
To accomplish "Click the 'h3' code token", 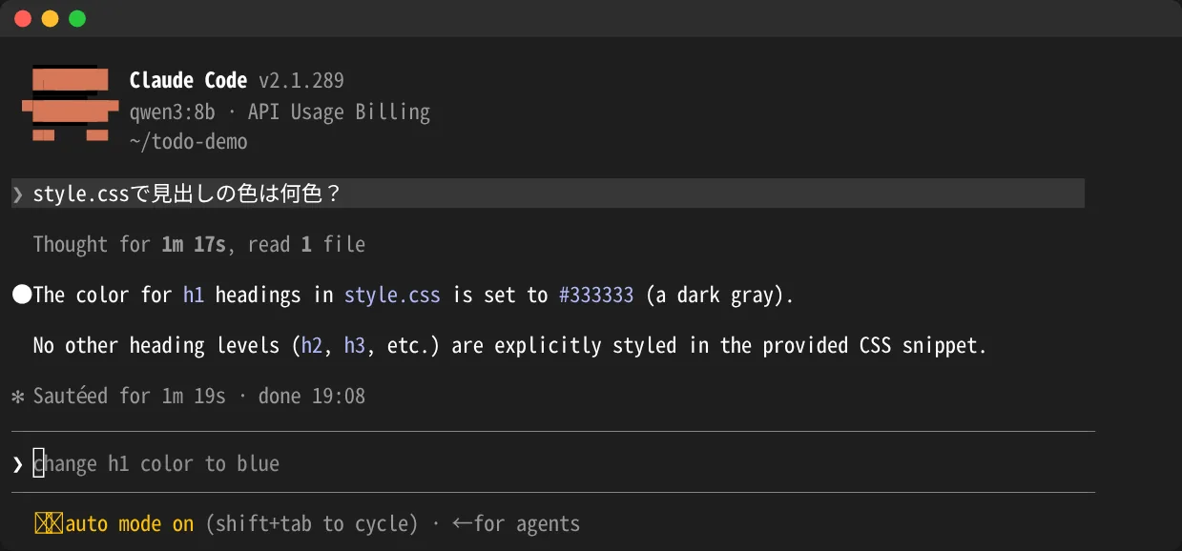I will [355, 345].
